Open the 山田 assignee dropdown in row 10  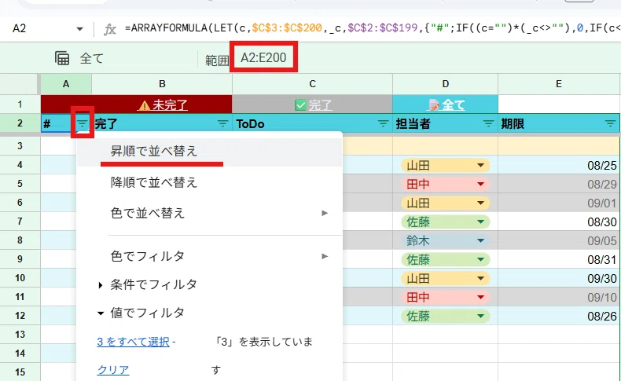tap(481, 279)
